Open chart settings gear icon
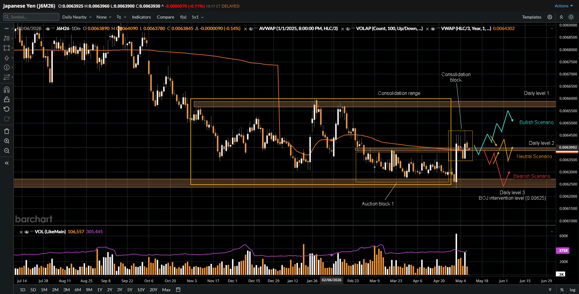The height and width of the screenshot is (294, 579). (x=550, y=17)
